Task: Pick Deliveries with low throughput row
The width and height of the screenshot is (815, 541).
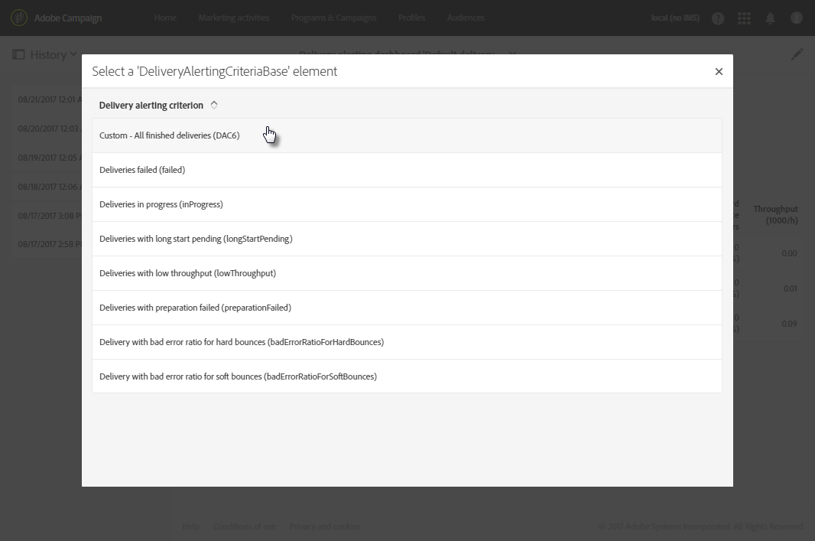Action: point(188,273)
